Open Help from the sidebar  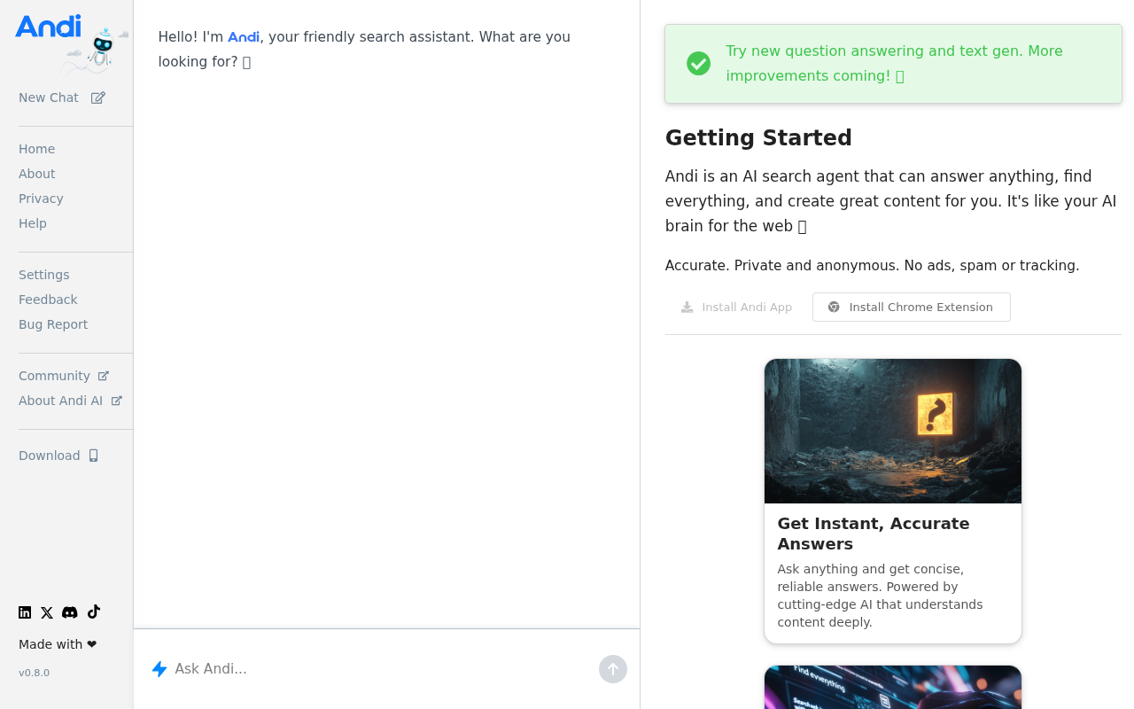click(33, 223)
